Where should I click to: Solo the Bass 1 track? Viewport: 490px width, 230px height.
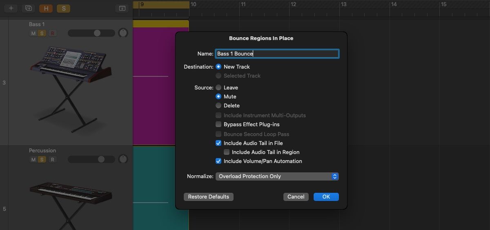pos(42,33)
